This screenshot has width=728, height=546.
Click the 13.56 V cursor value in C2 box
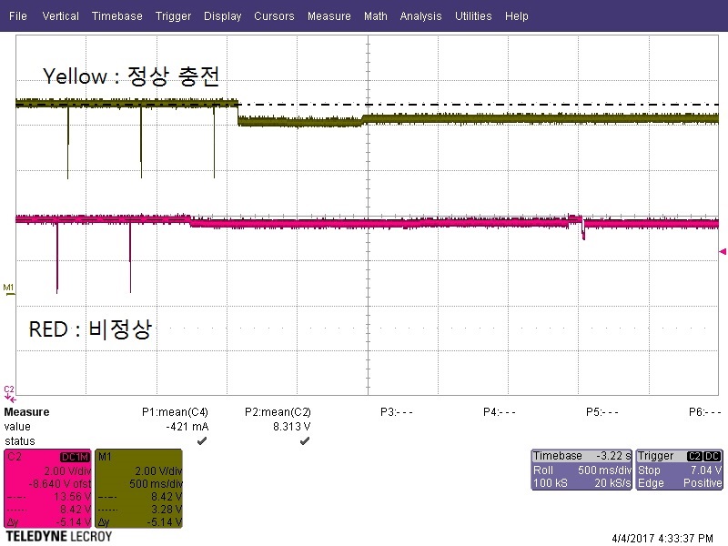[x=72, y=497]
